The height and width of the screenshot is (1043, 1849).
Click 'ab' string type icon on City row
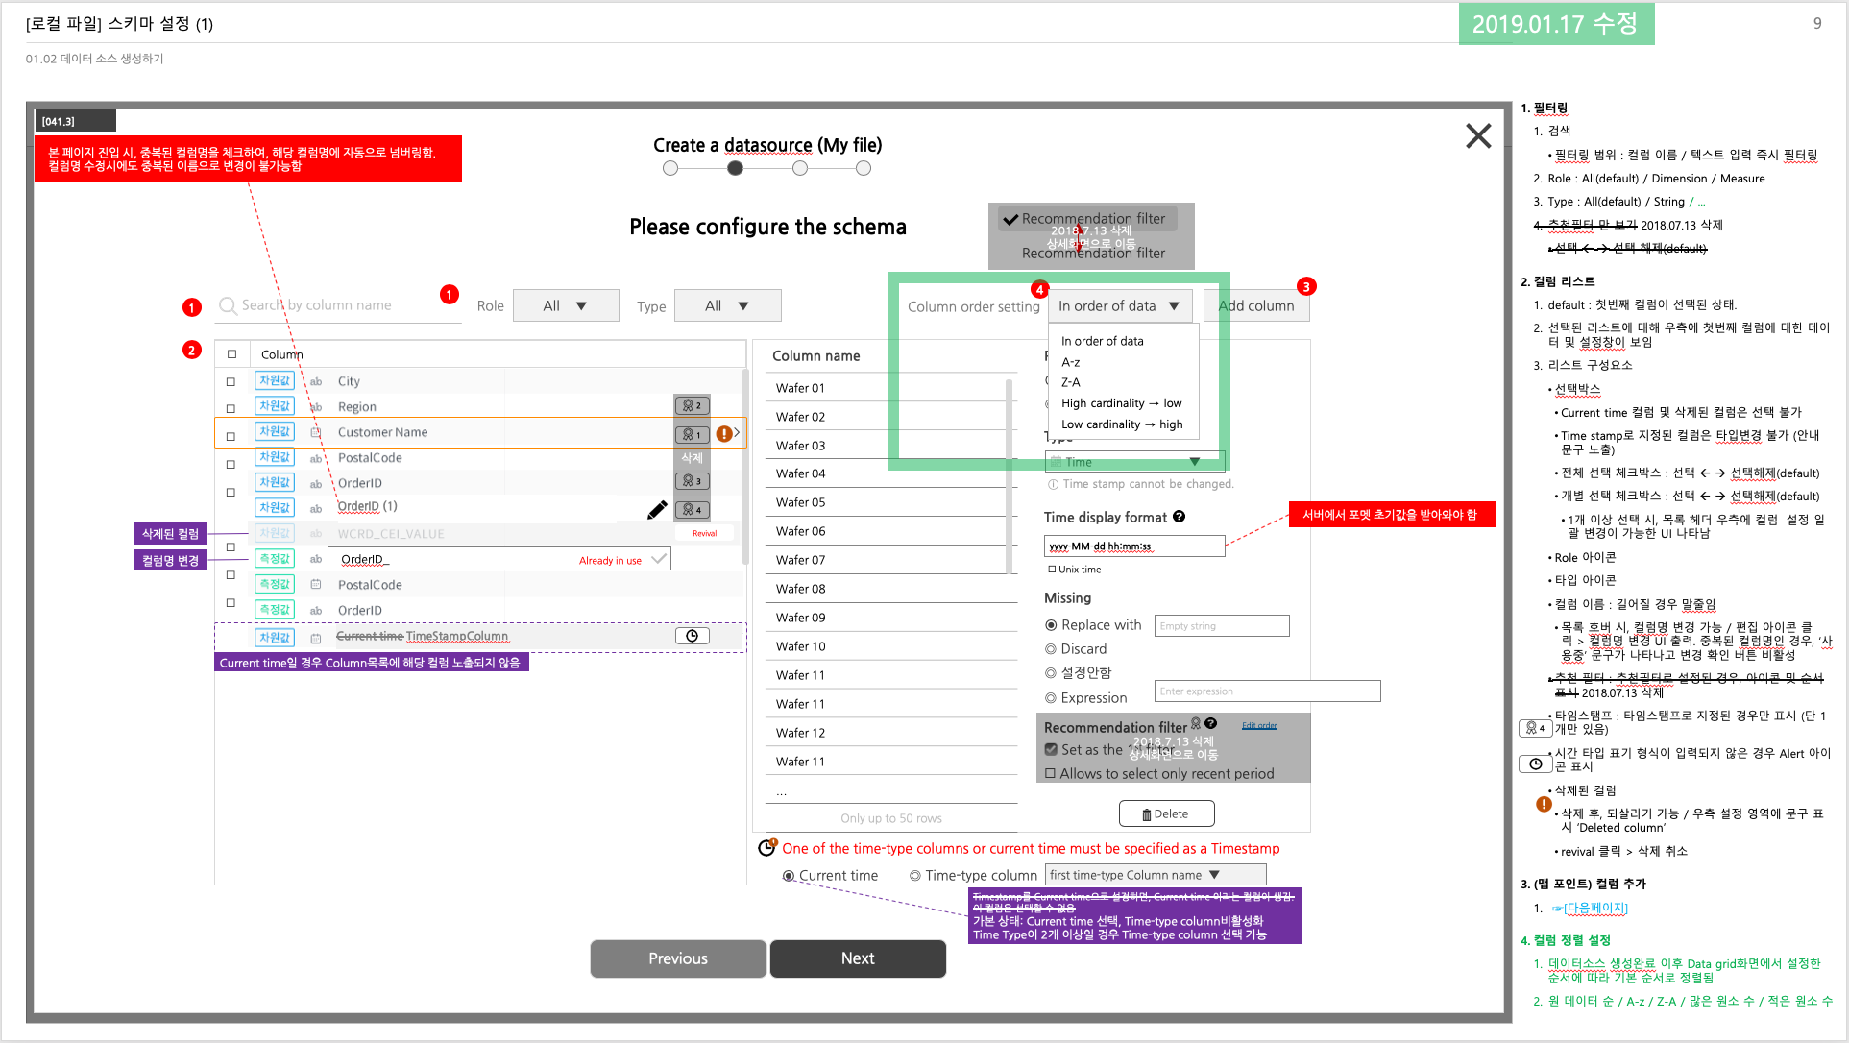[x=316, y=382]
